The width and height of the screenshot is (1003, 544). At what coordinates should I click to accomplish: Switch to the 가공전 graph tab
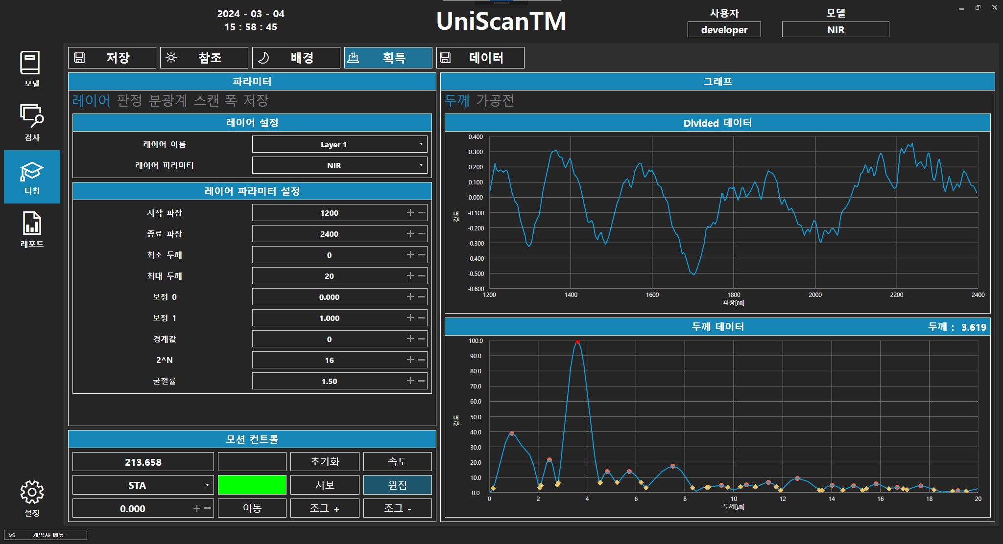tap(495, 100)
